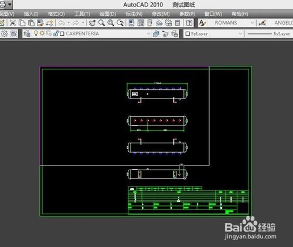The image size is (293, 247).
Task: Click the icon right of the gear
Action: click(13, 33)
